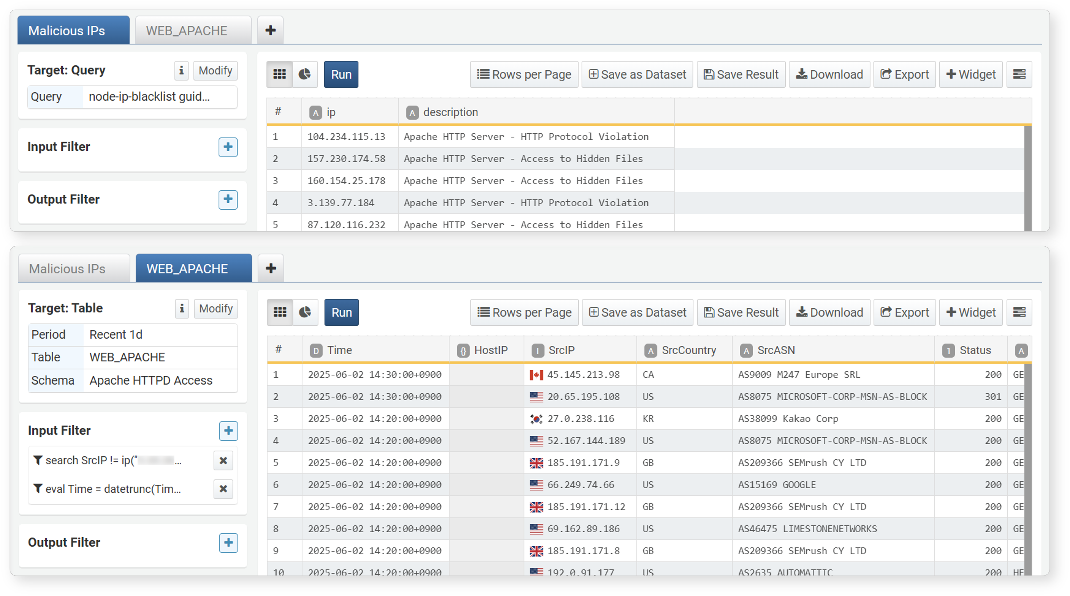Open Rows per Page in top panel
Screen dimensions: 1070x596
coord(524,74)
